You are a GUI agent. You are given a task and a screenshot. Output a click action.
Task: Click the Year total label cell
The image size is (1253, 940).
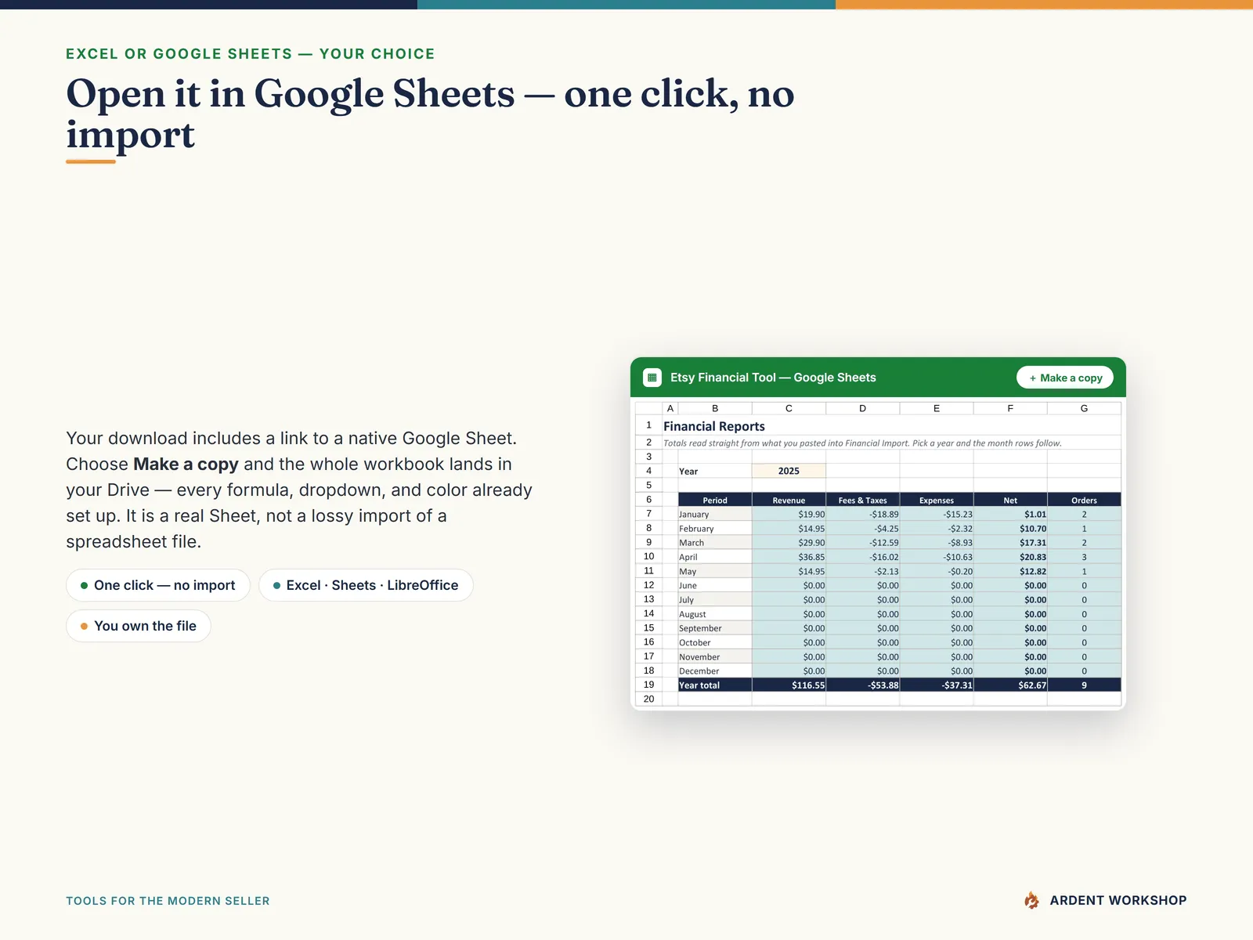[715, 685]
